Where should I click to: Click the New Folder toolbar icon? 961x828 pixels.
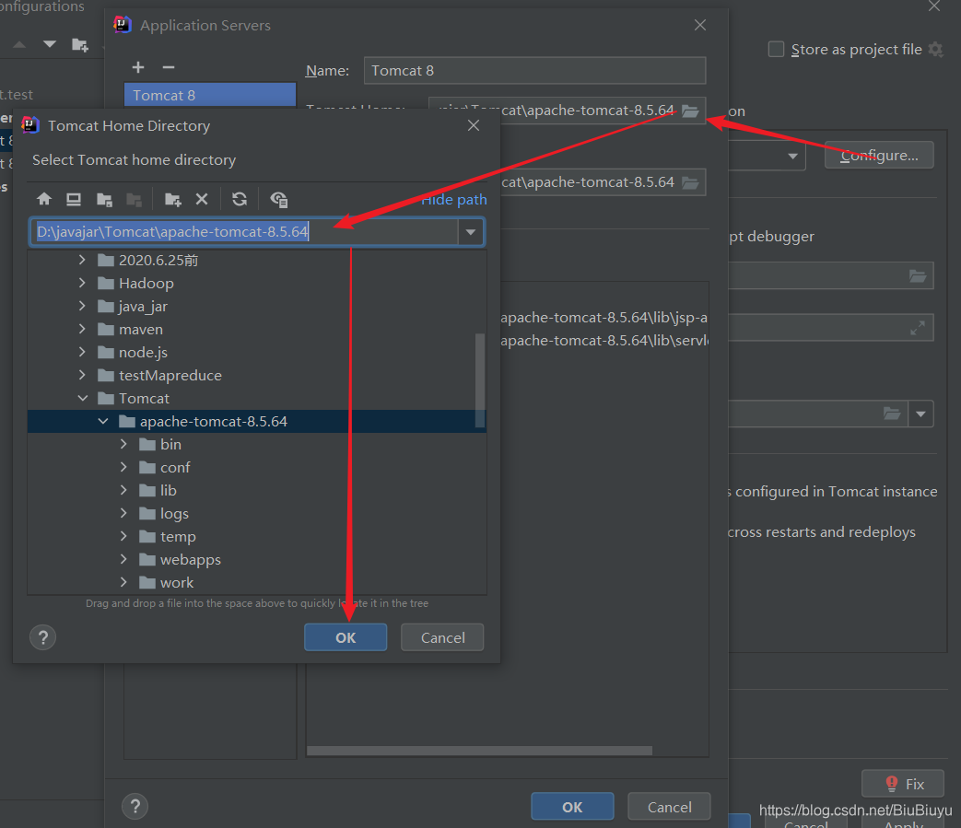pyautogui.click(x=173, y=199)
